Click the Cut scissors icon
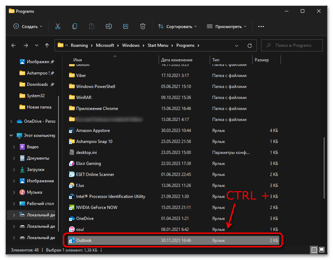 click(x=57, y=26)
